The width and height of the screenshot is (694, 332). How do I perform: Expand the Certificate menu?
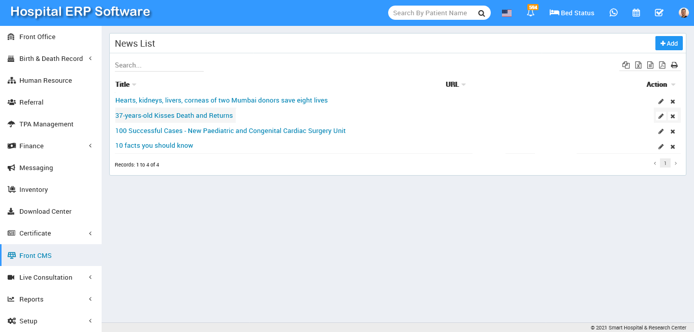pos(51,233)
